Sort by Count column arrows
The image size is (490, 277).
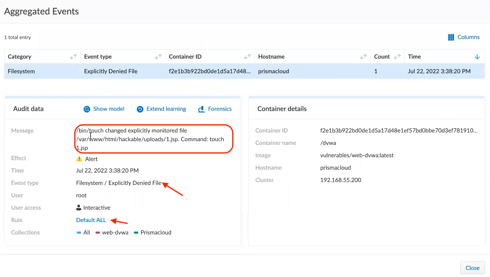click(x=397, y=57)
